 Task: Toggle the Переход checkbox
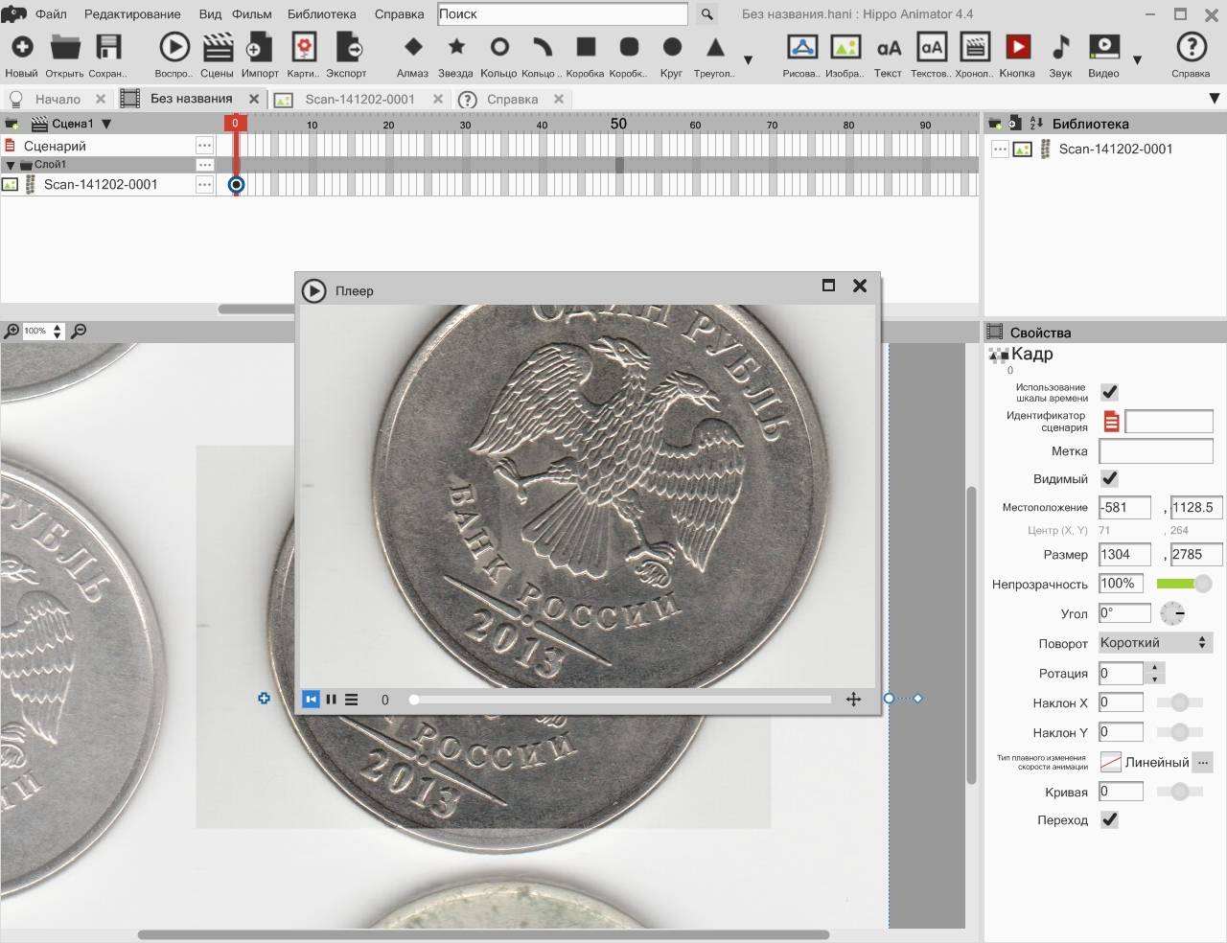pos(1110,819)
